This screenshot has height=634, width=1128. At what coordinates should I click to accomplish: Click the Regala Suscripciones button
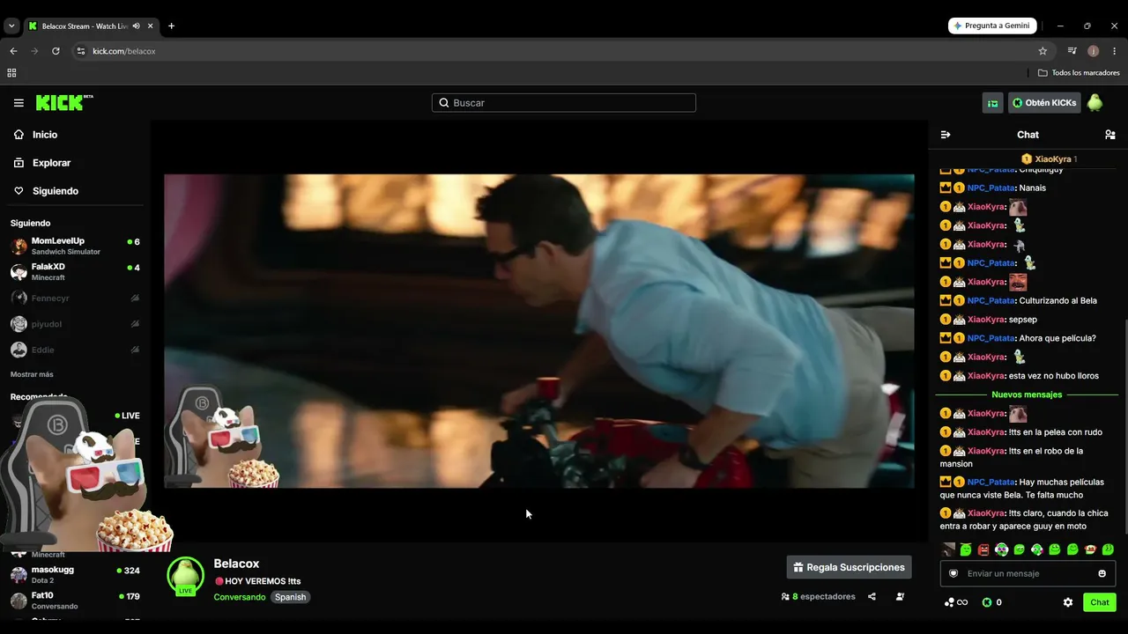point(849,567)
